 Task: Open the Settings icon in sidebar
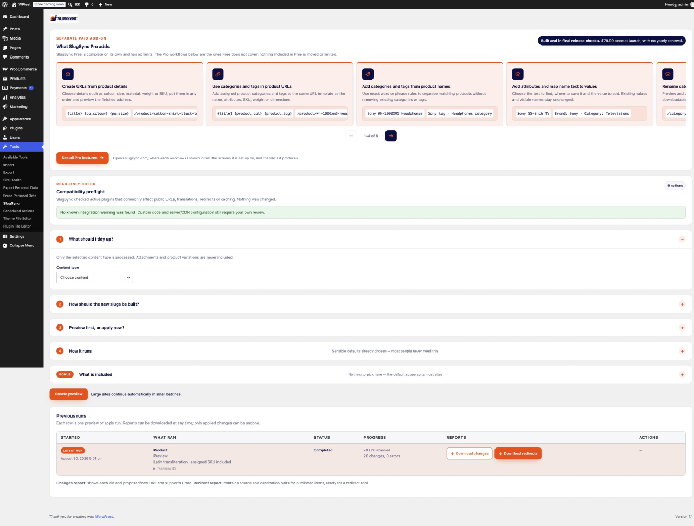[5, 237]
